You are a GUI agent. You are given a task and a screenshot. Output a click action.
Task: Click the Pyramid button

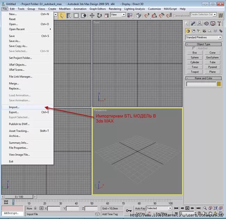pos(212,67)
